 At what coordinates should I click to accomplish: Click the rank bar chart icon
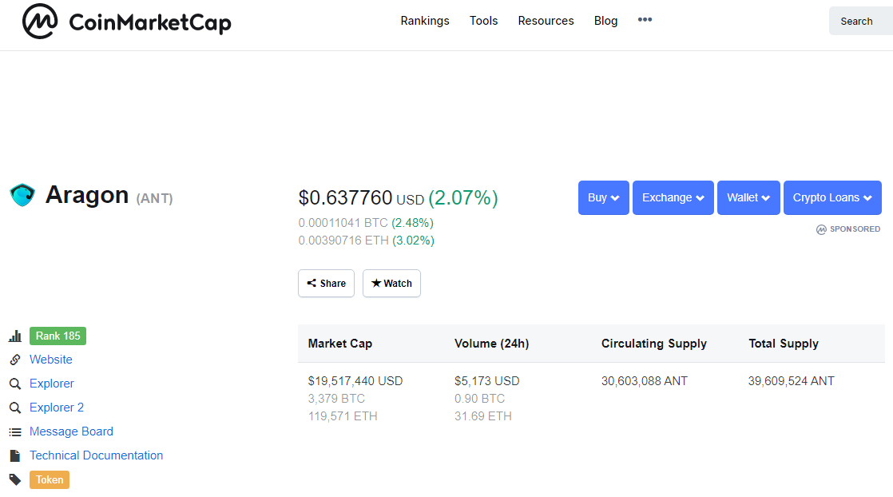coord(15,336)
